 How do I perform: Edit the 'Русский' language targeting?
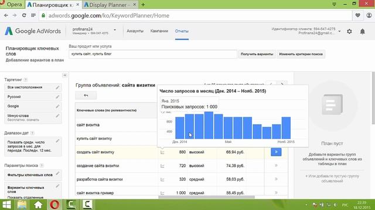(x=57, y=97)
